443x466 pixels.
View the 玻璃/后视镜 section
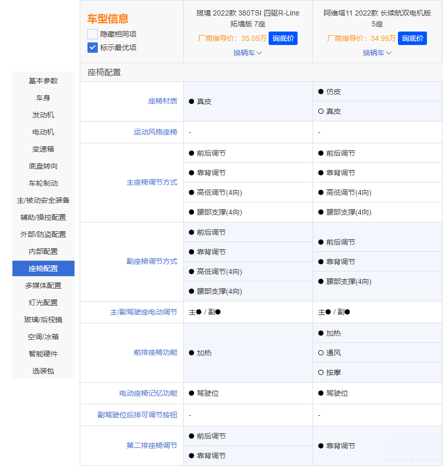coord(43,320)
